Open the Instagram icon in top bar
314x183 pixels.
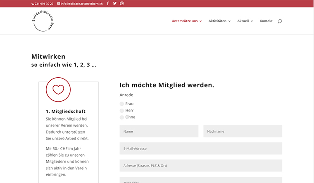[122, 3]
